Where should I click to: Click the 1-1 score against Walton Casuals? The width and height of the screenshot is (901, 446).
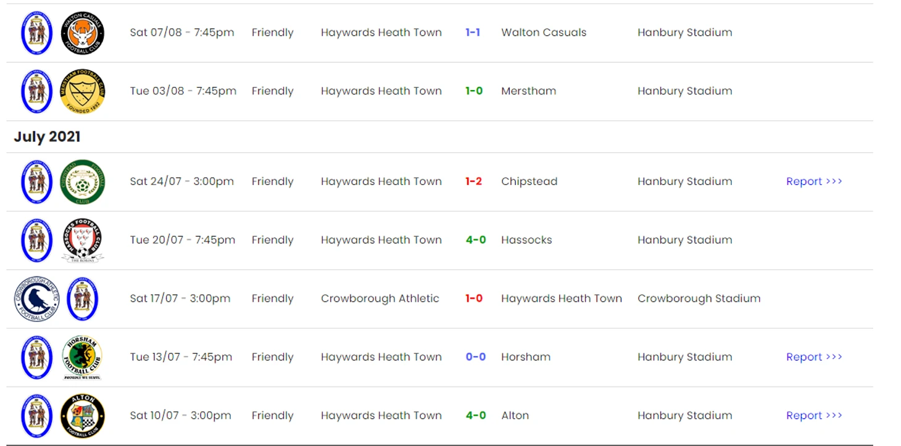coord(473,32)
